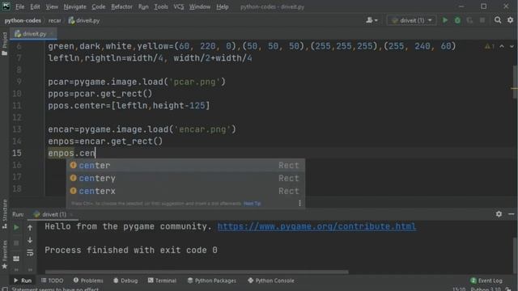Click the Run console horizontal scrollbar
This screenshot has height=291, width=518.
pos(197,272)
